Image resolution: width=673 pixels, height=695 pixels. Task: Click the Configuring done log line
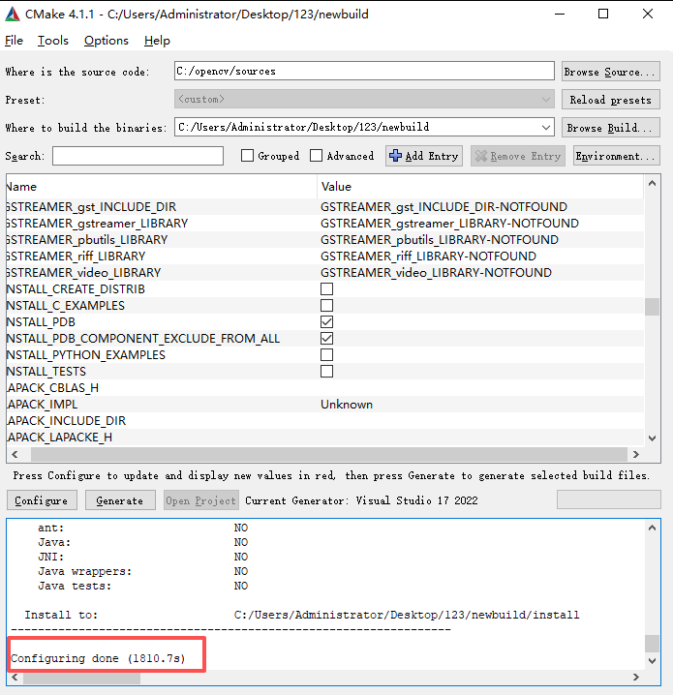[x=98, y=658]
